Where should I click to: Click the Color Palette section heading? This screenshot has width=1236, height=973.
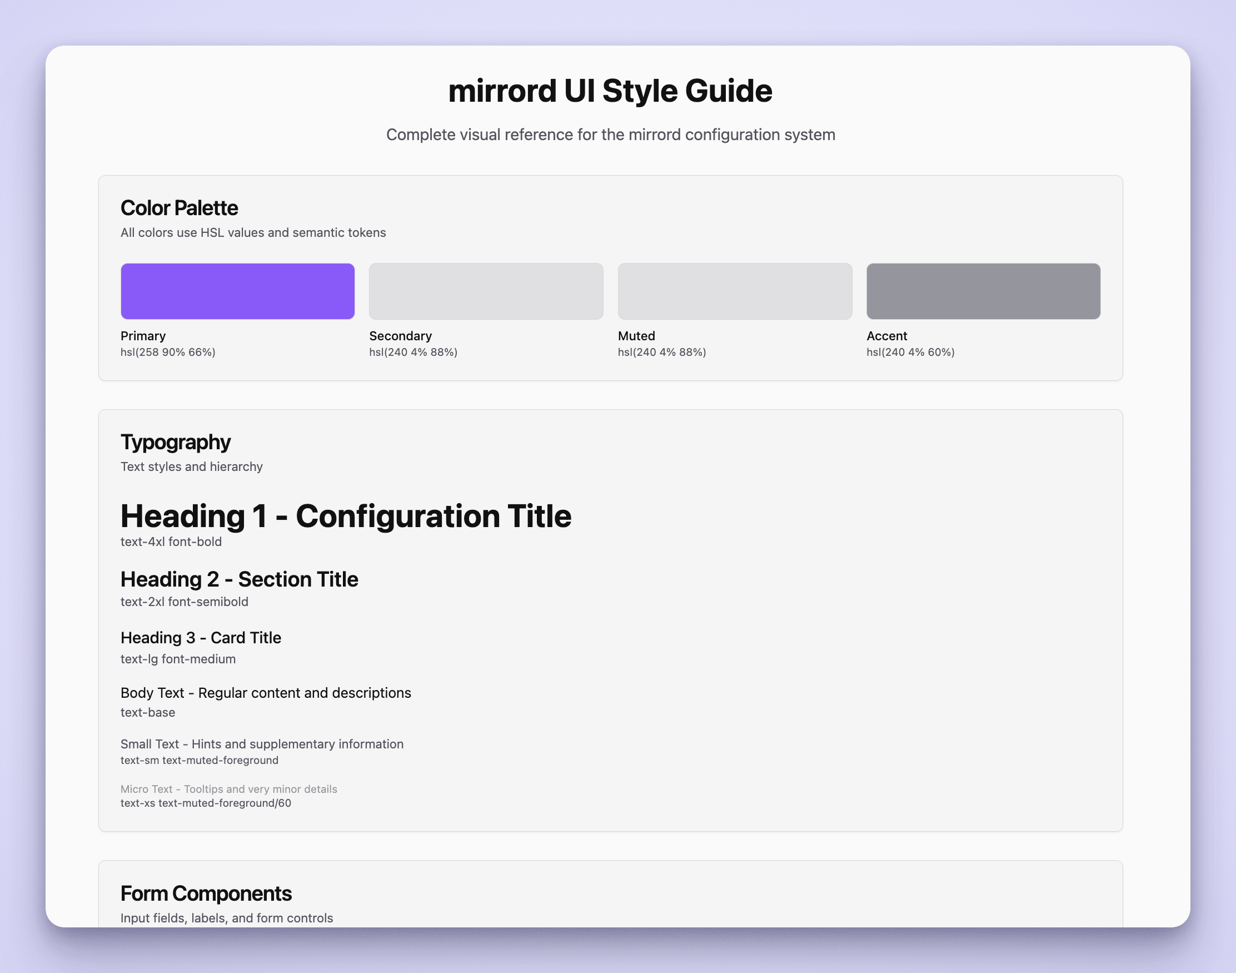[179, 208]
